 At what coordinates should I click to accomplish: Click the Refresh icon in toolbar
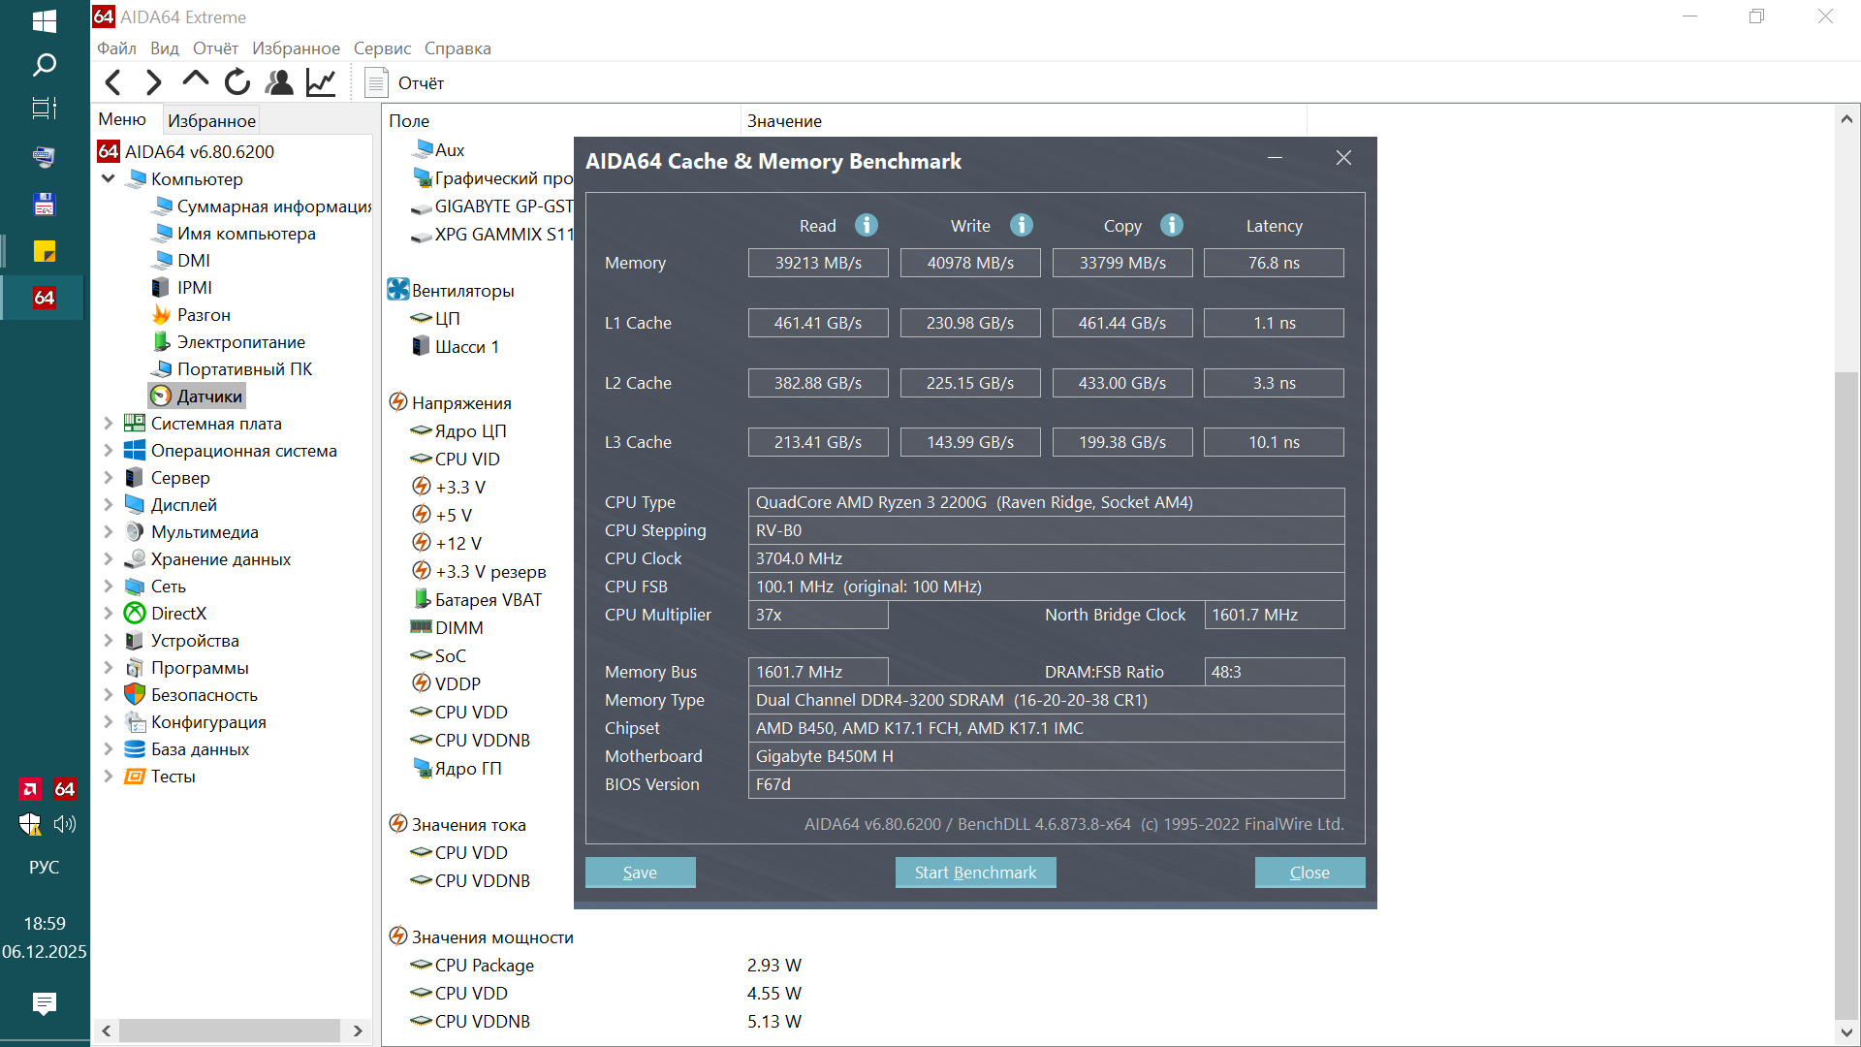237,83
